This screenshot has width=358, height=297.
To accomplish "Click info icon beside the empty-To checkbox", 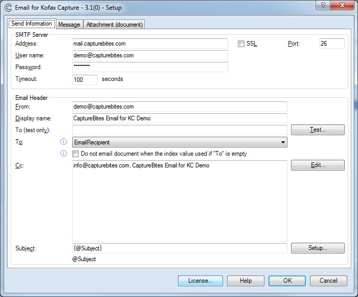I will point(64,153).
